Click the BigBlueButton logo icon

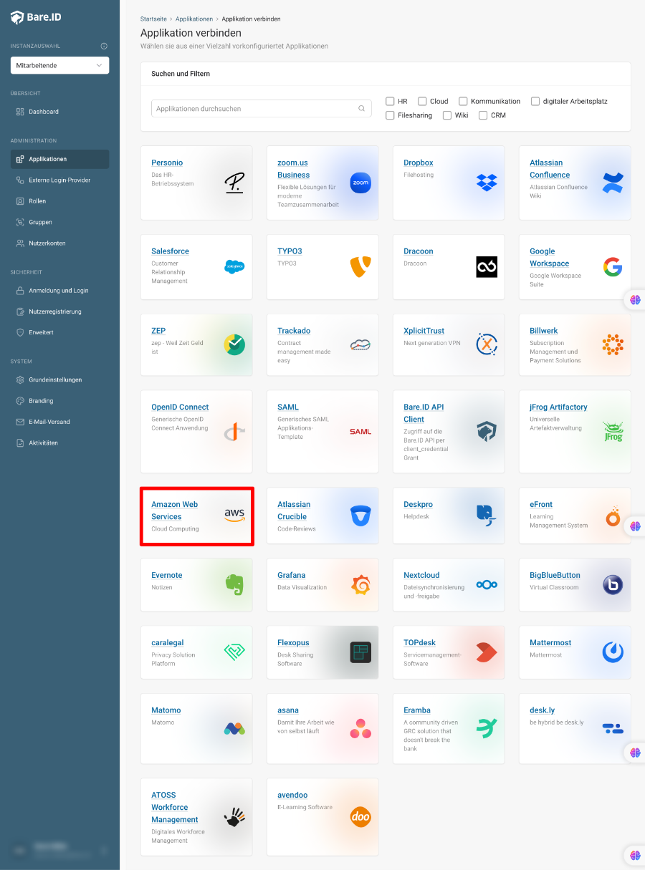pos(613,584)
